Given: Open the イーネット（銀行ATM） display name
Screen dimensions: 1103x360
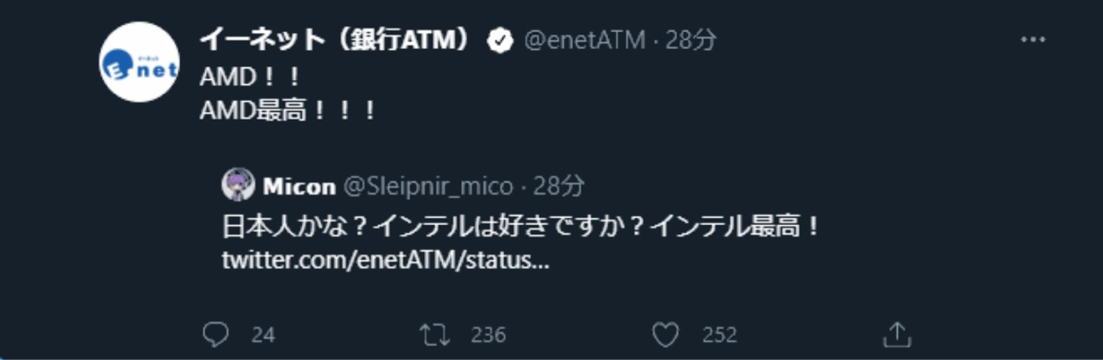Looking at the screenshot, I should [336, 40].
